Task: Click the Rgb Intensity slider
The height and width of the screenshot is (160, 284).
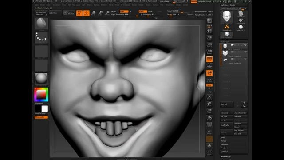Action: tap(125, 15)
